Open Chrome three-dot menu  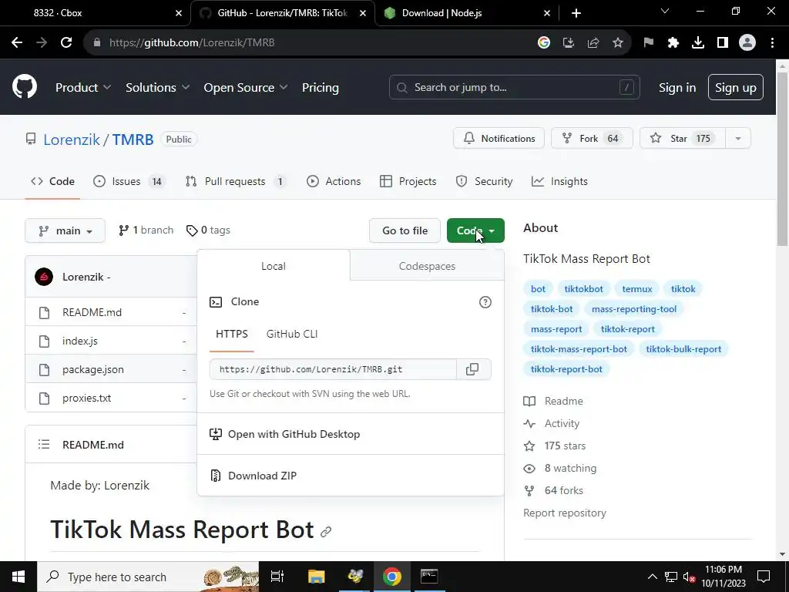tap(772, 43)
